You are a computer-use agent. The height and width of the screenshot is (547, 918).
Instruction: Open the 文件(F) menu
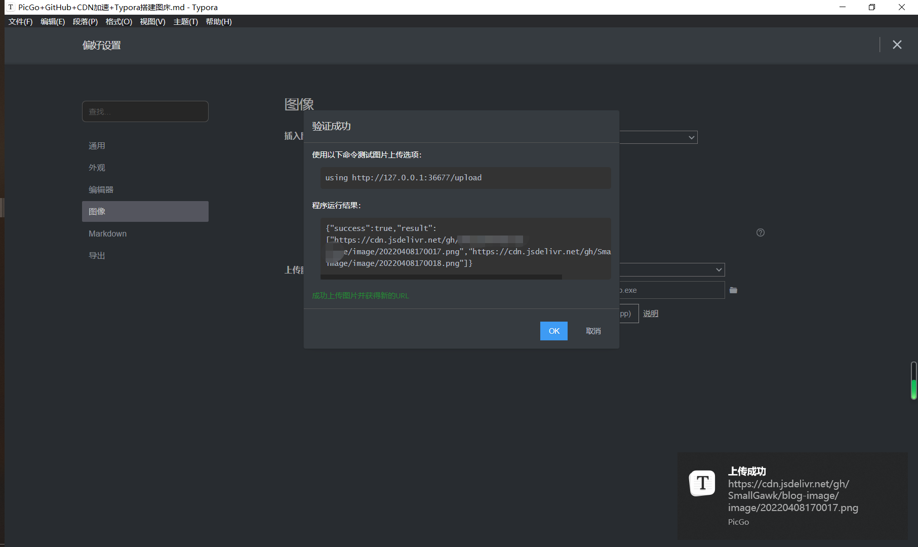pos(20,21)
